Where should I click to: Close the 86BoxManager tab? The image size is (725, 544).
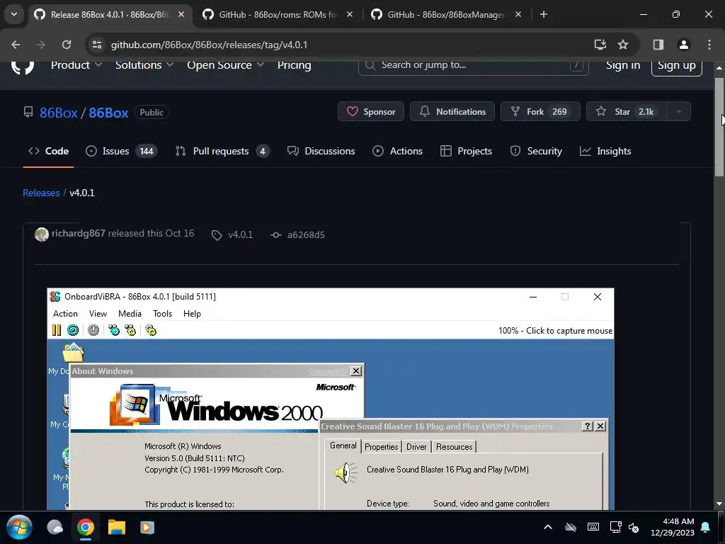518,15
